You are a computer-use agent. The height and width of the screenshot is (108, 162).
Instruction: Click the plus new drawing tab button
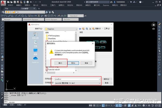click(39, 9)
